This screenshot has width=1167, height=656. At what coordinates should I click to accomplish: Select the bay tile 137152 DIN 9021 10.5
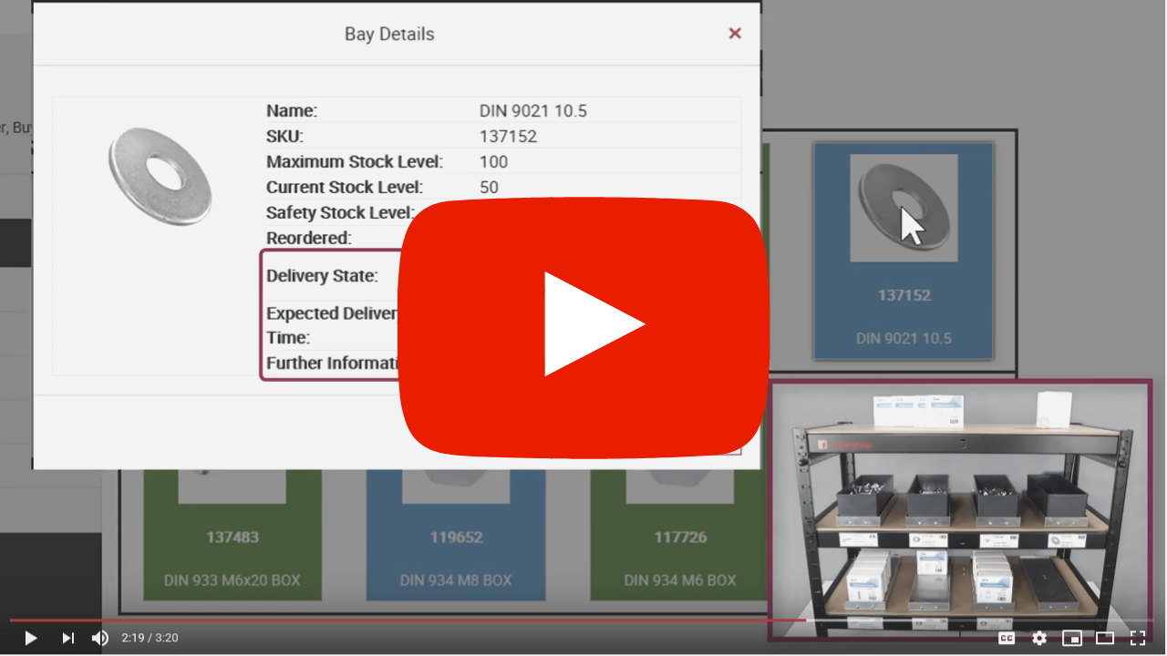point(904,251)
